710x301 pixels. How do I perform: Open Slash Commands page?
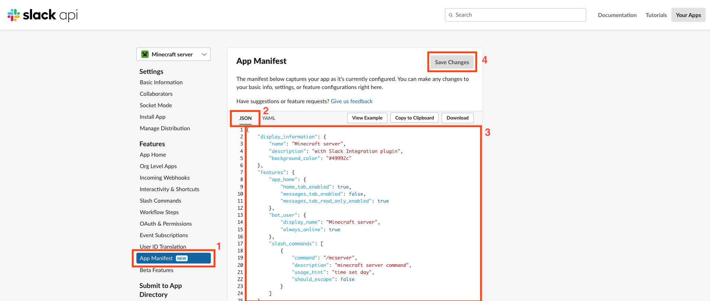click(161, 201)
